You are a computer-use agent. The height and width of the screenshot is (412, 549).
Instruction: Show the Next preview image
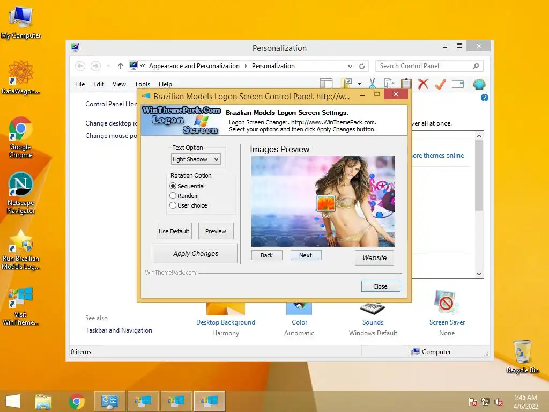[306, 255]
